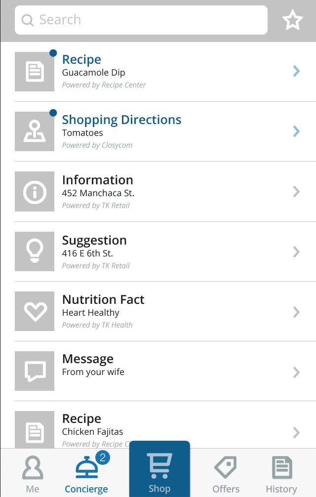
Task: Click the Search input field
Action: pos(141,20)
